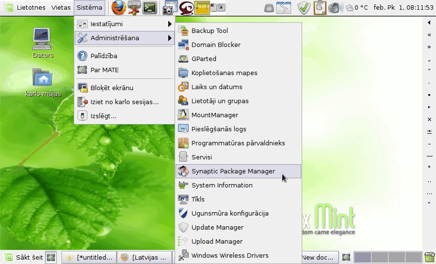
Task: Insert the ± symbol from the palette
Action: pos(429,132)
